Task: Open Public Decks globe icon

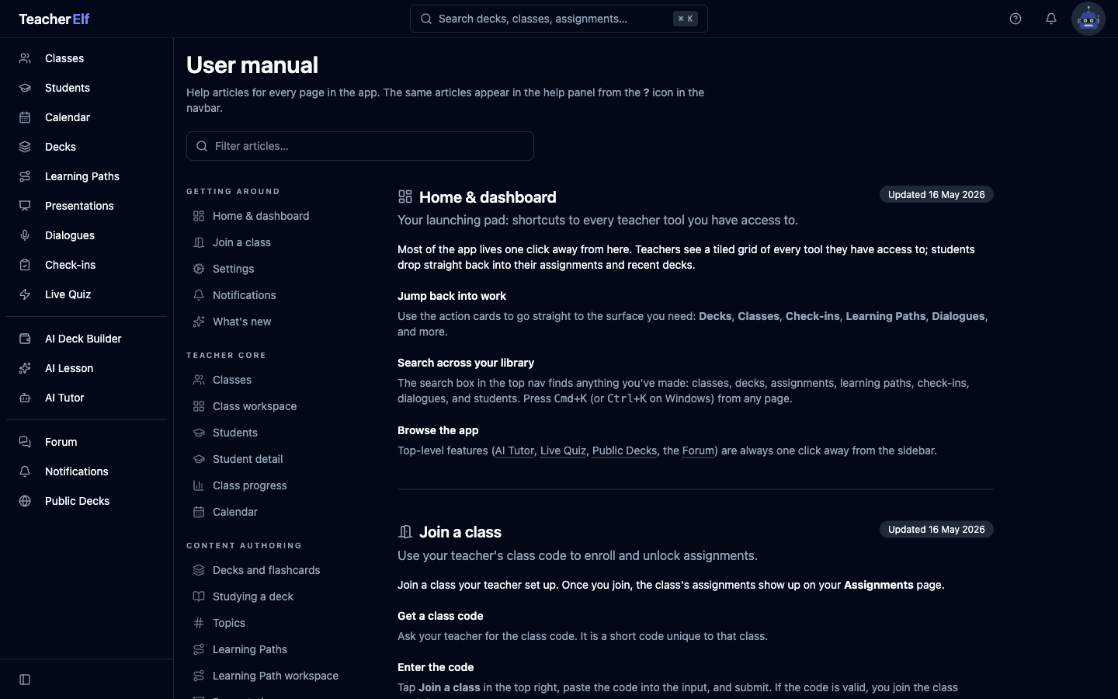Action: click(25, 501)
